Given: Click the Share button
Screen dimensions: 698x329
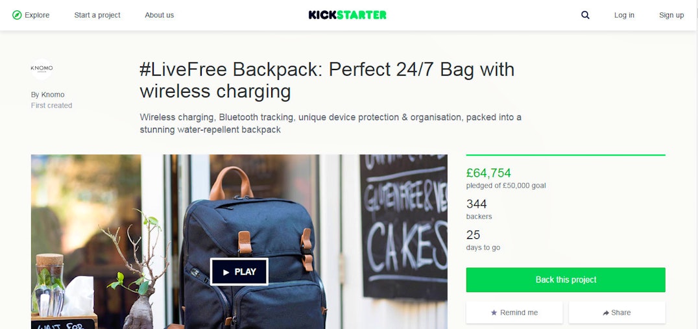Looking at the screenshot, I should coord(617,313).
